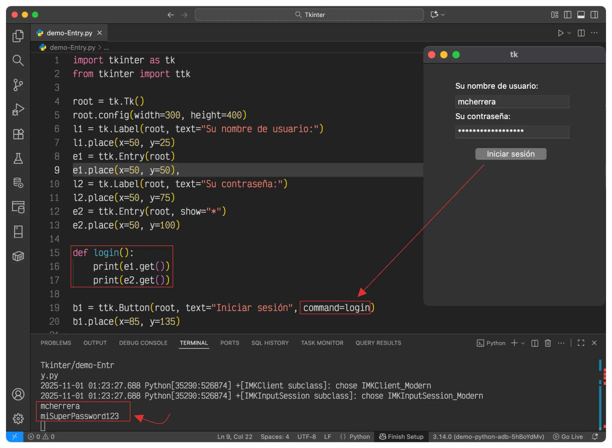This screenshot has height=448, width=612.
Task: Open the Source Control view
Action: pyautogui.click(x=18, y=85)
